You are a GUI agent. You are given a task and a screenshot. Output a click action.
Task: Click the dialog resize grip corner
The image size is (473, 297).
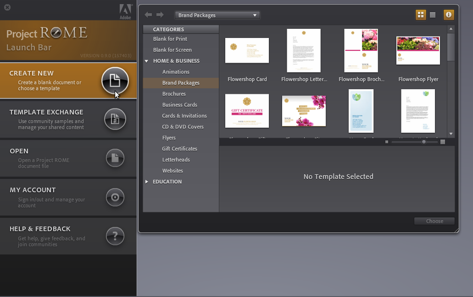click(456, 230)
